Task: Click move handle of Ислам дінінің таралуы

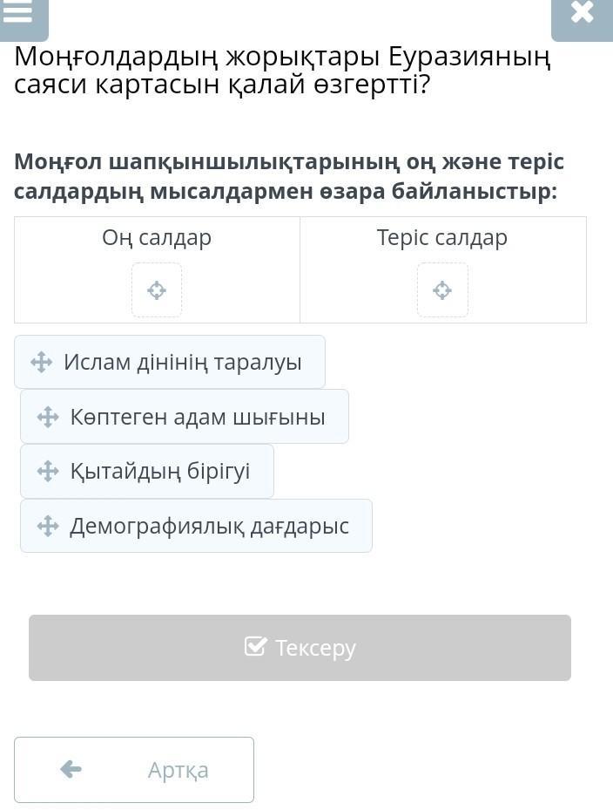Action: [x=42, y=363]
